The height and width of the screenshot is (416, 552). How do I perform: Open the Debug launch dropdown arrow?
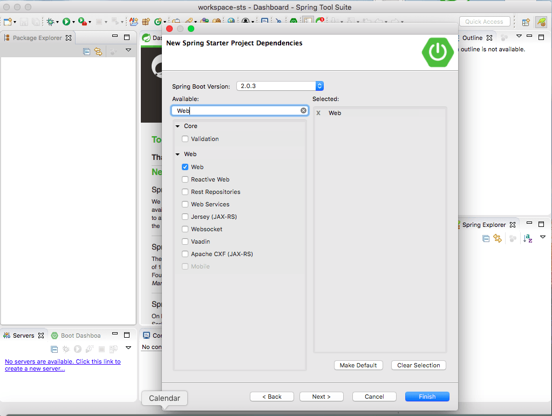tap(57, 22)
